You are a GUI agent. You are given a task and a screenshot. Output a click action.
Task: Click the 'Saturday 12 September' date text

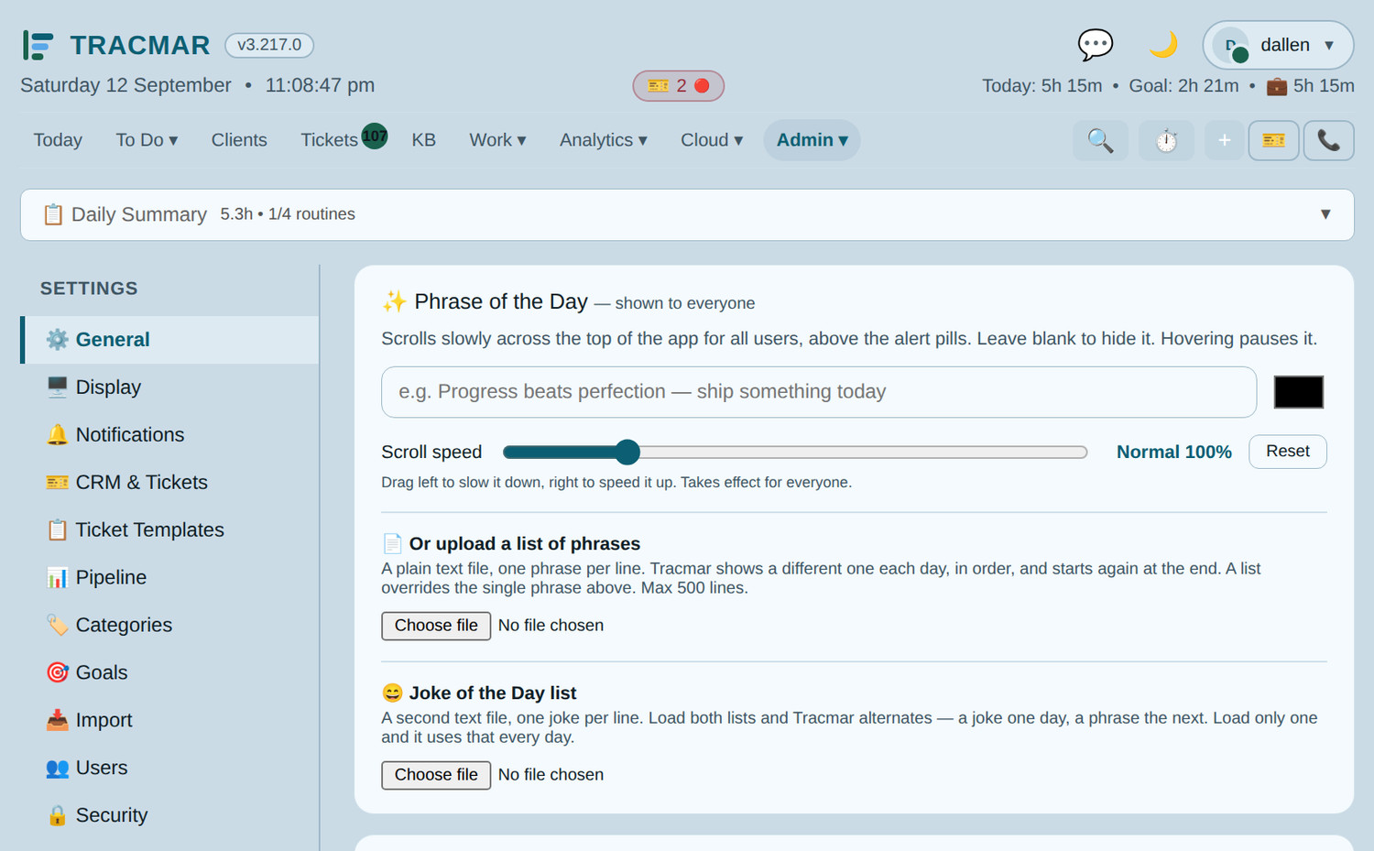pyautogui.click(x=125, y=85)
